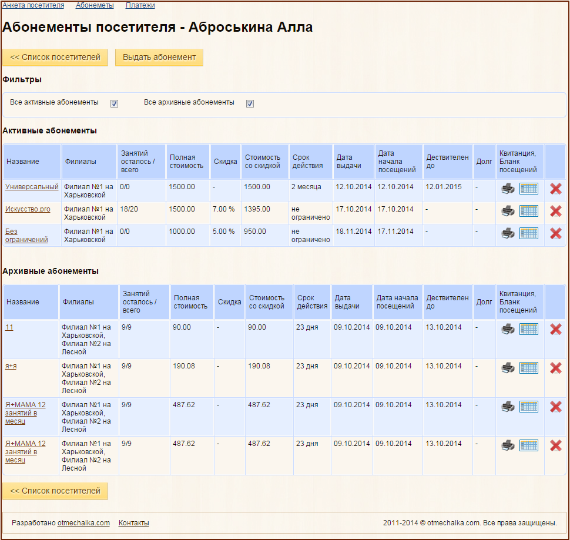
Task: Click the Активные абонементы heading
Action: pos(50,131)
